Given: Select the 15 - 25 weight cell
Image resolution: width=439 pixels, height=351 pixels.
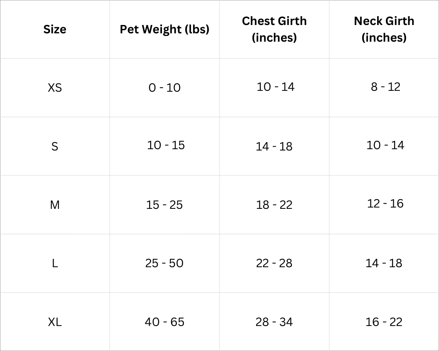Looking at the screenshot, I should [x=165, y=205].
